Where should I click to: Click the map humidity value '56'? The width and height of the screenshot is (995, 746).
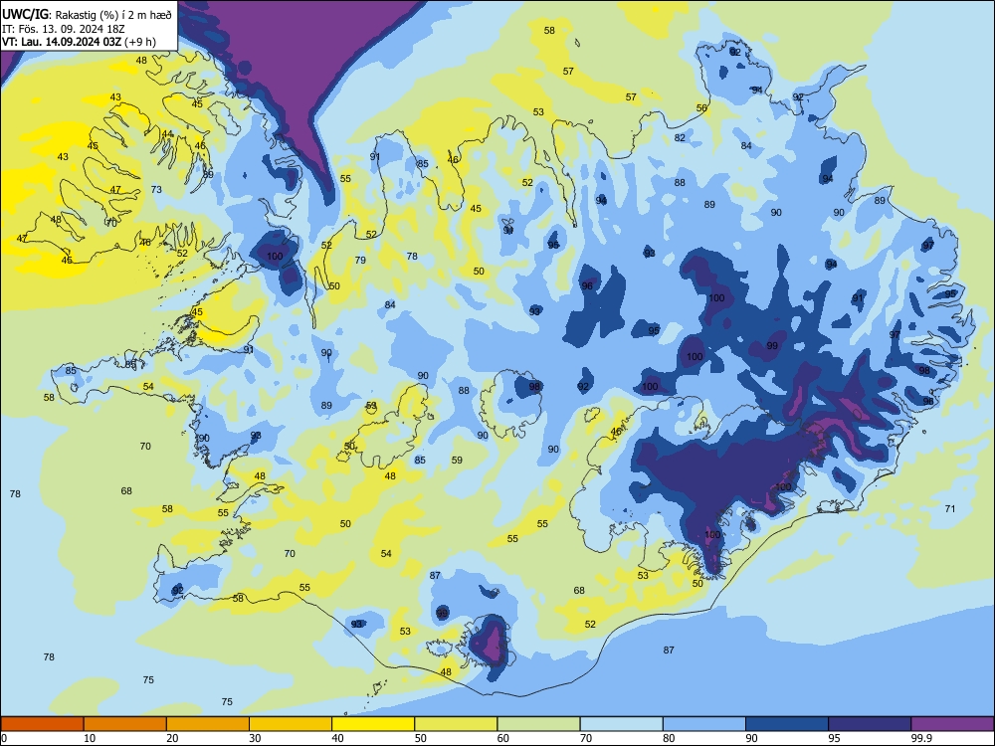coord(701,107)
